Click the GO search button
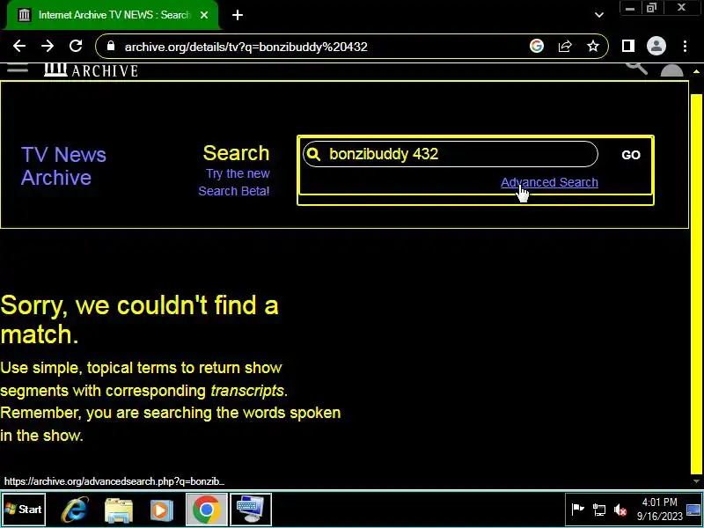The image size is (704, 528). pos(631,155)
